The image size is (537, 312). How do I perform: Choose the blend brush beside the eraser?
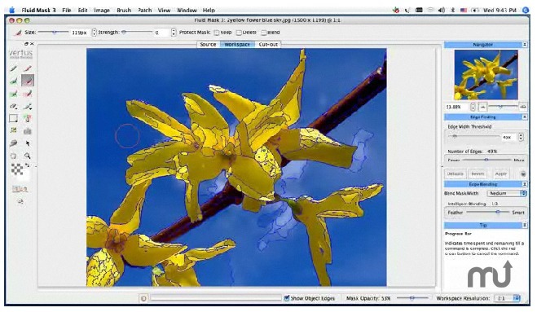coord(28,106)
